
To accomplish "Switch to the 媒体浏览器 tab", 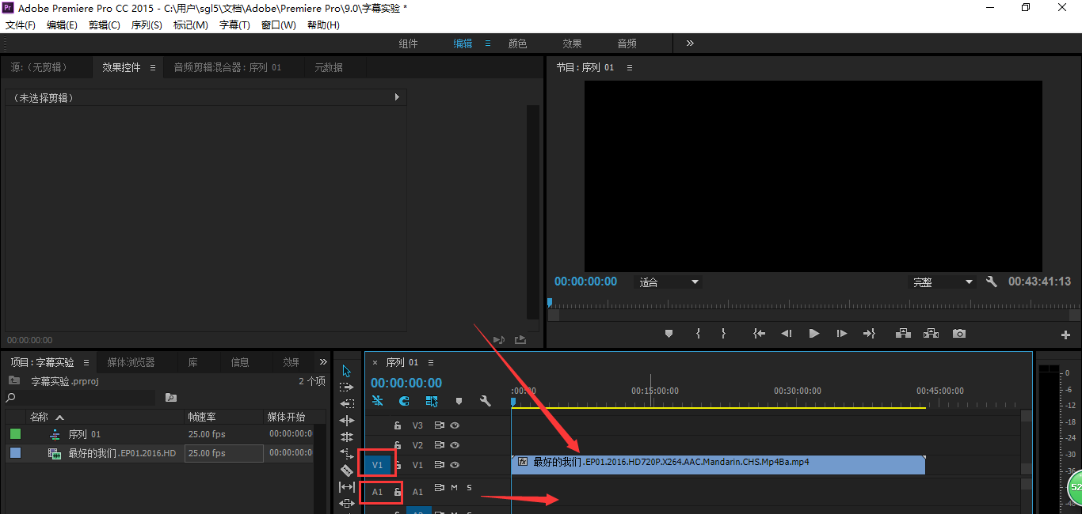I will click(x=131, y=362).
